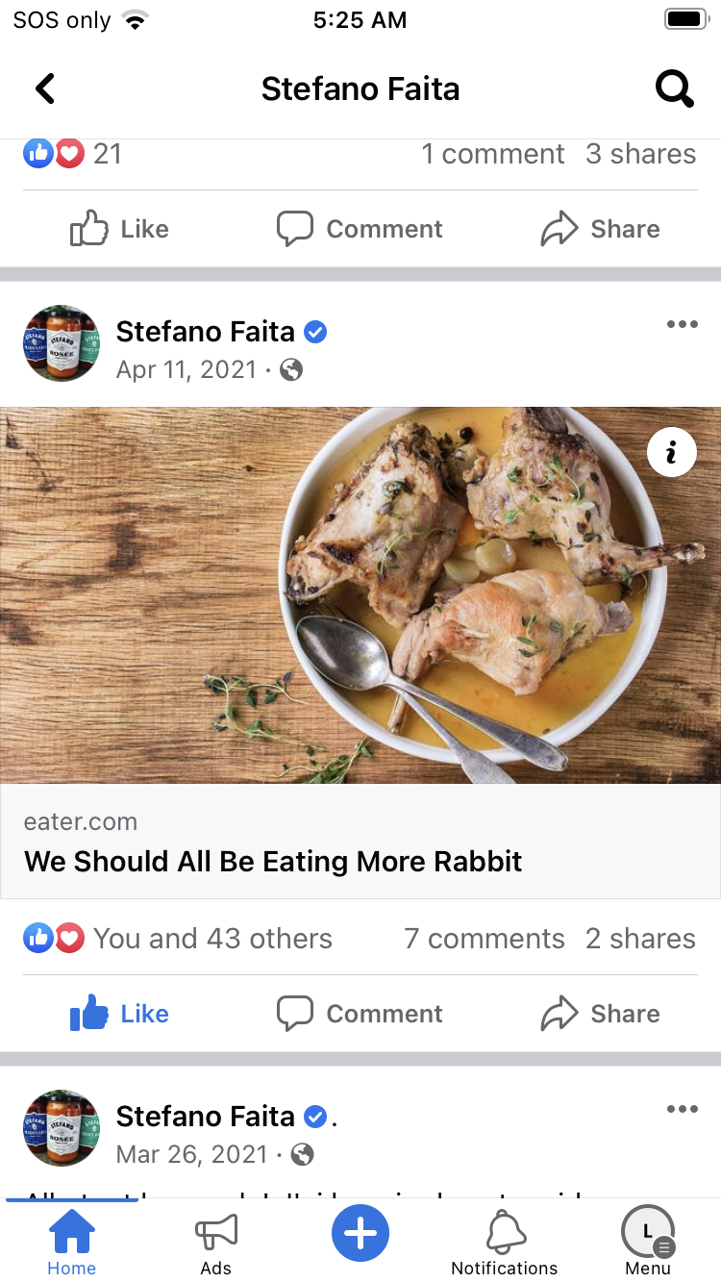Open the Notifications bell tab
Viewport: 721px width, 1283px height.
click(505, 1242)
